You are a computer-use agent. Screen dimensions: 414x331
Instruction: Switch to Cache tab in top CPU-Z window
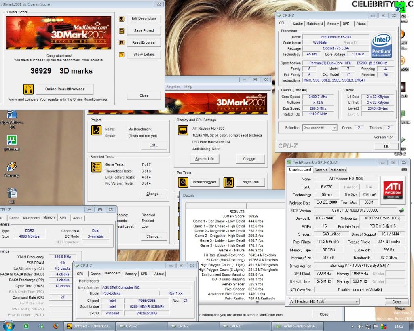point(298,24)
